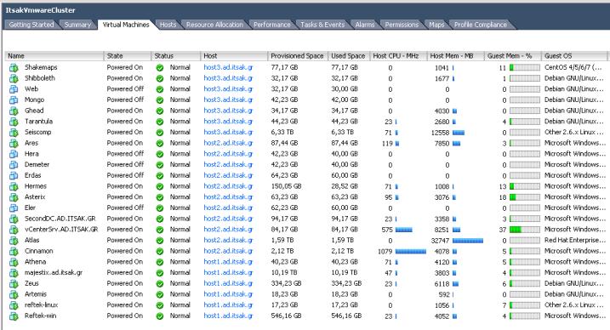Switch to the Hosts tab

point(168,25)
